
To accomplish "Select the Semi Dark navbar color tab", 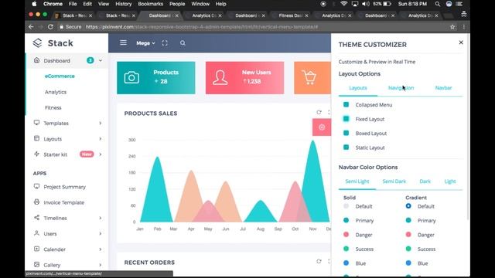I will pyautogui.click(x=394, y=181).
